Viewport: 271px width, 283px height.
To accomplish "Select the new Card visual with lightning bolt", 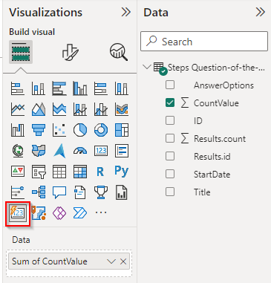I will (18, 213).
